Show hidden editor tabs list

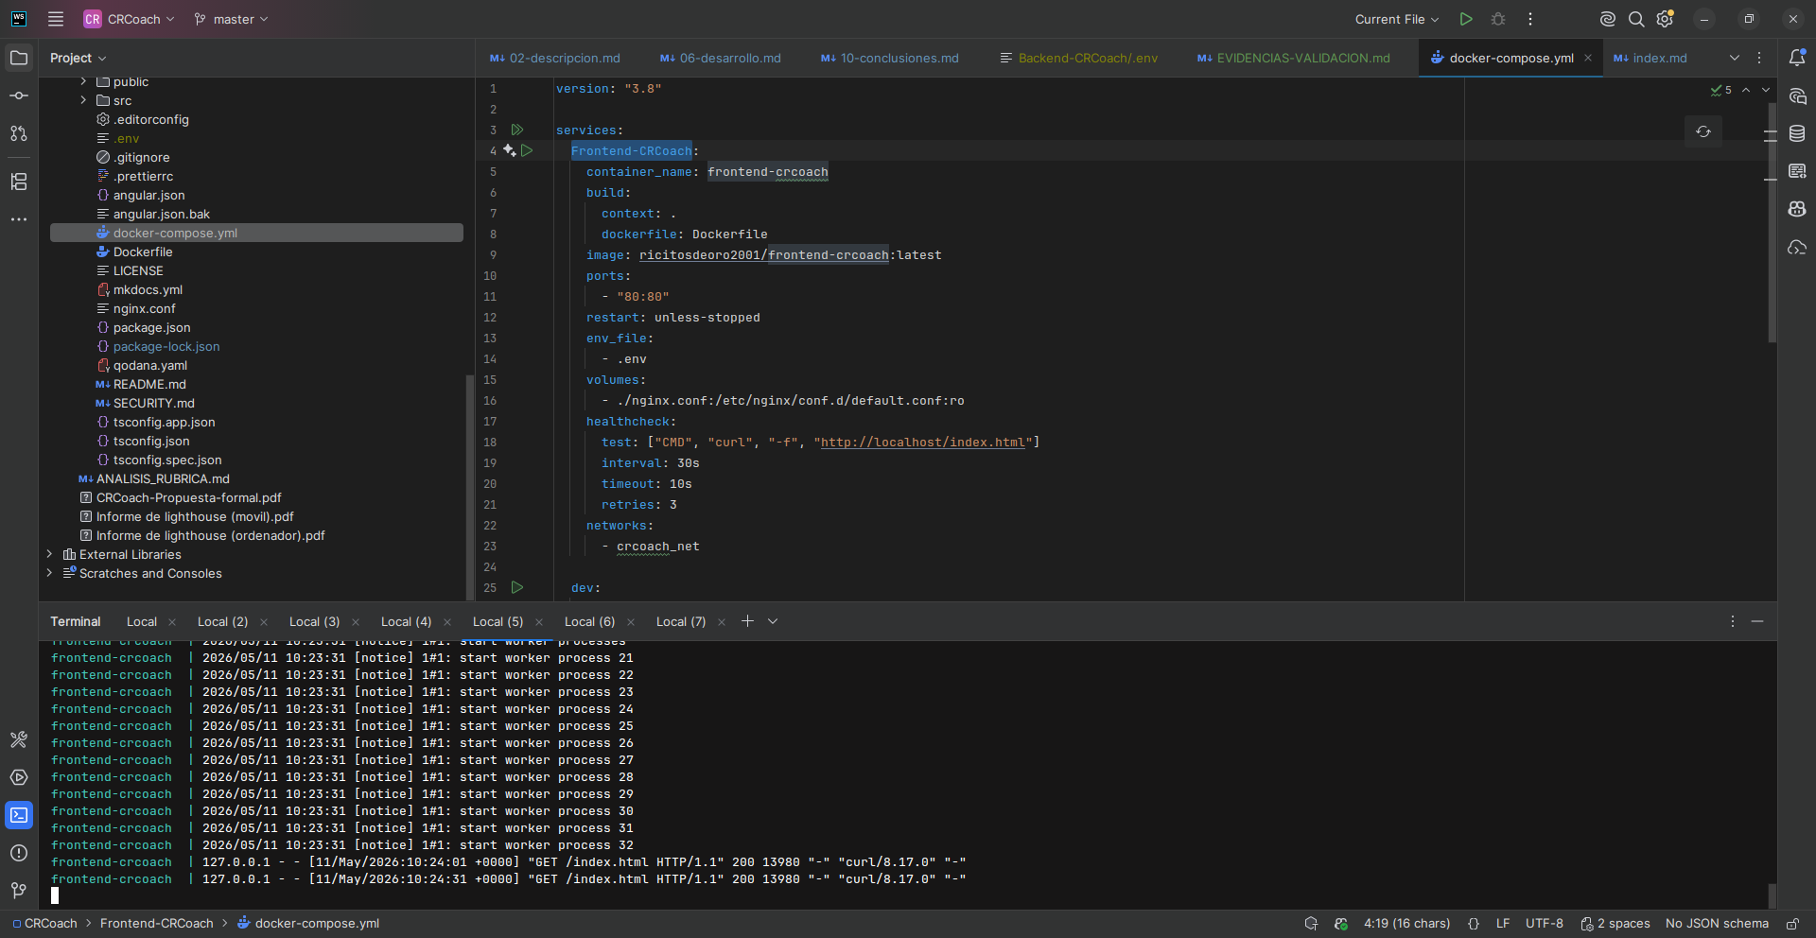coord(1735,58)
